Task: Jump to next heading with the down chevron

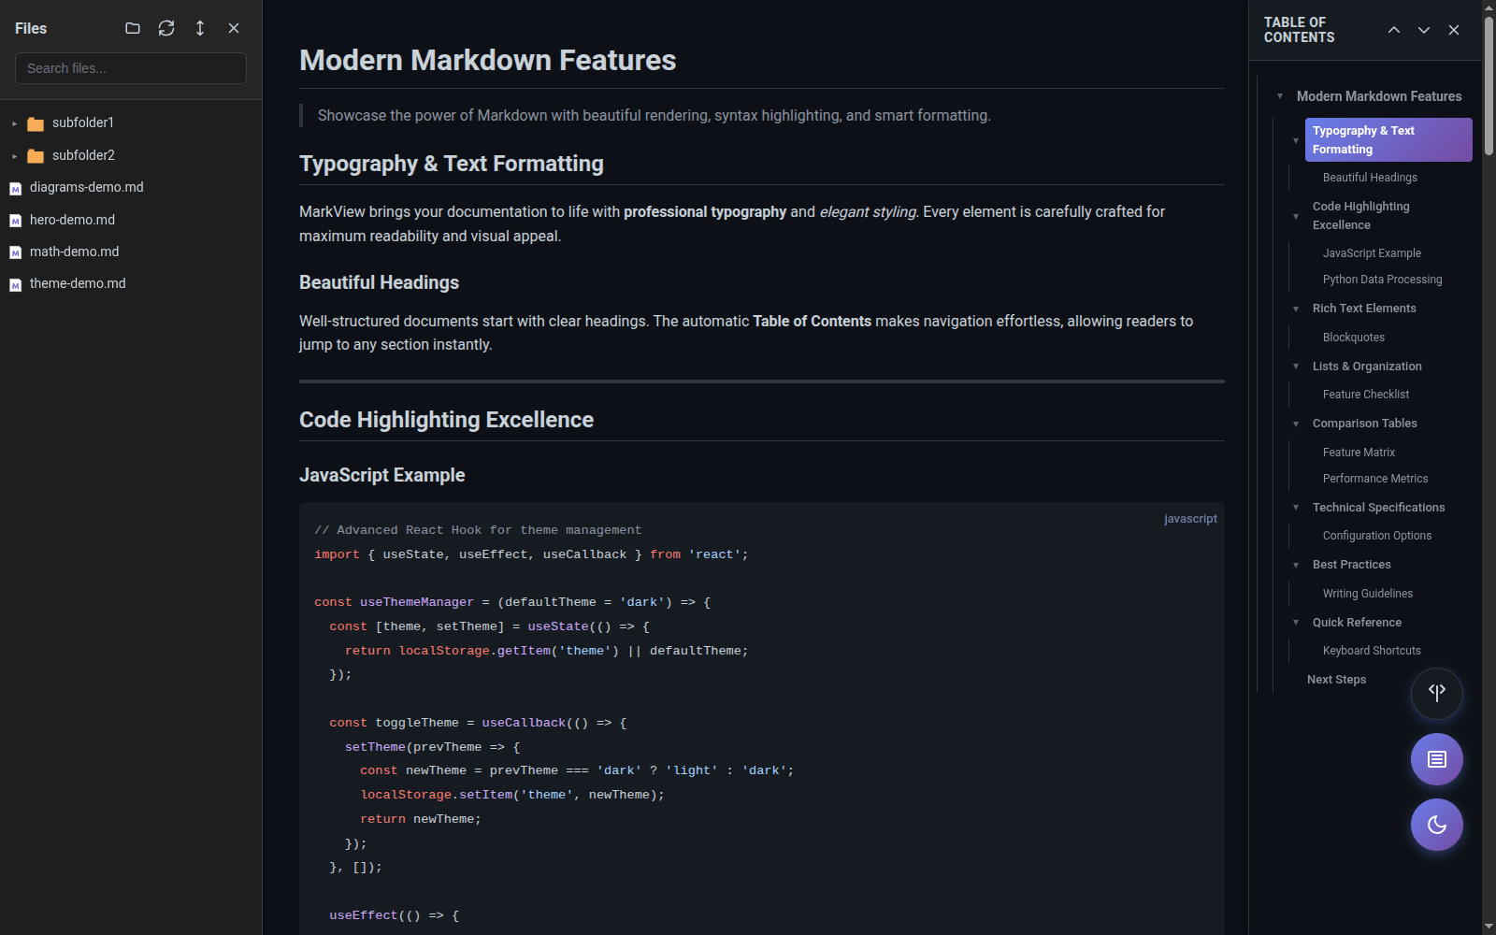Action: [x=1423, y=30]
